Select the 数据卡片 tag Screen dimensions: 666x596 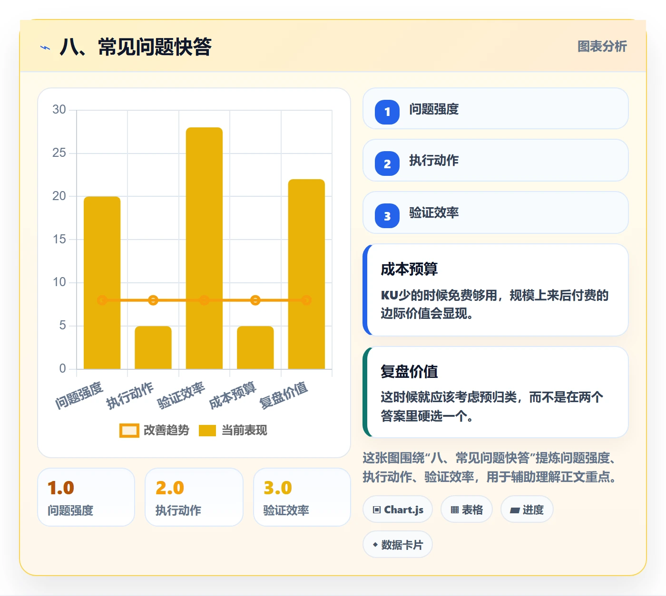coord(398,545)
